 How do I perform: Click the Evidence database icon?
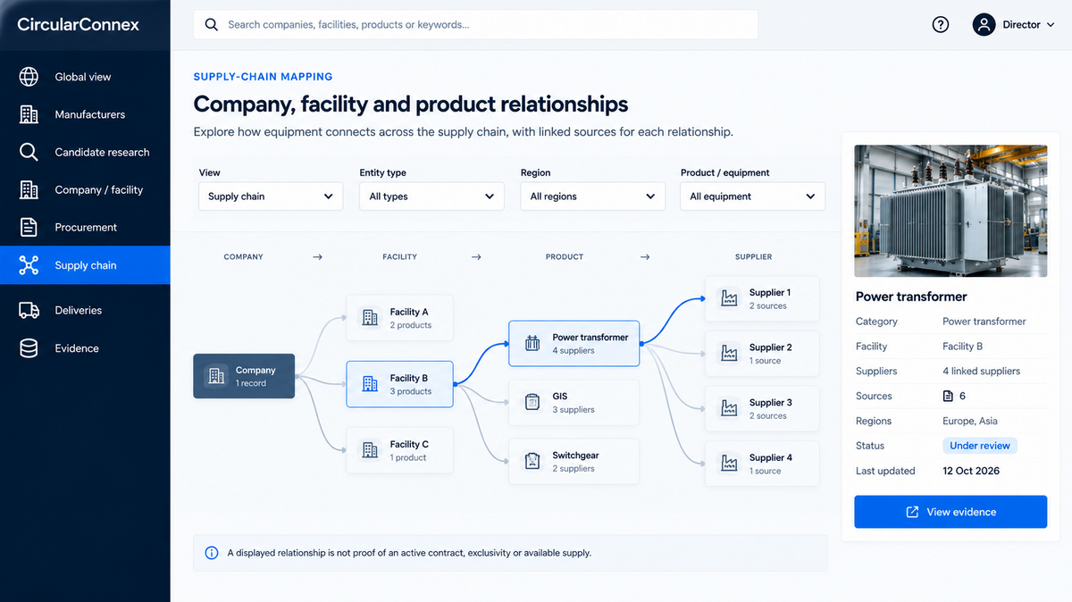pyautogui.click(x=29, y=348)
